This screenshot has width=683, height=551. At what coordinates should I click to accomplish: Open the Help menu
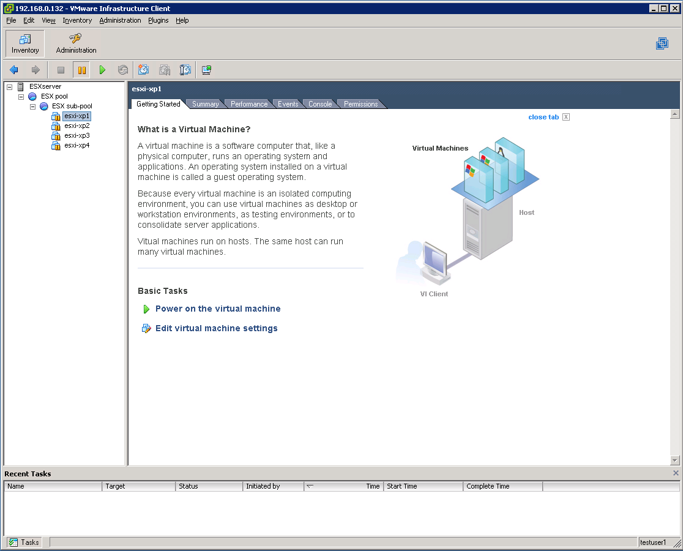tap(182, 20)
